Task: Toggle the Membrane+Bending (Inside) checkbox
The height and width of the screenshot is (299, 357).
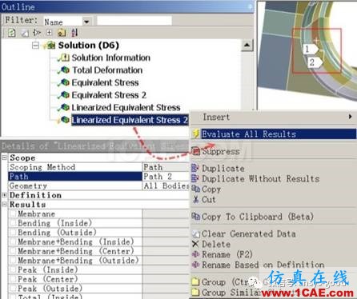Action: click(x=13, y=241)
